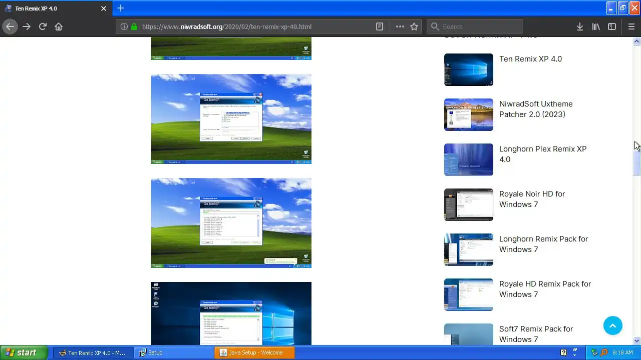Bookmark this page with the star
The height and width of the screenshot is (360, 641).
[x=414, y=26]
